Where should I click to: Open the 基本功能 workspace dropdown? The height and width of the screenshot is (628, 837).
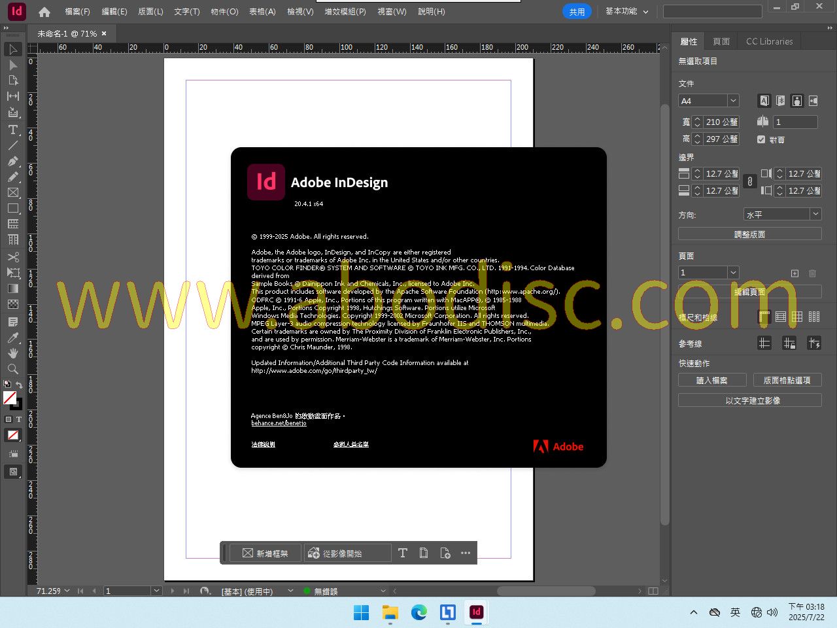626,12
